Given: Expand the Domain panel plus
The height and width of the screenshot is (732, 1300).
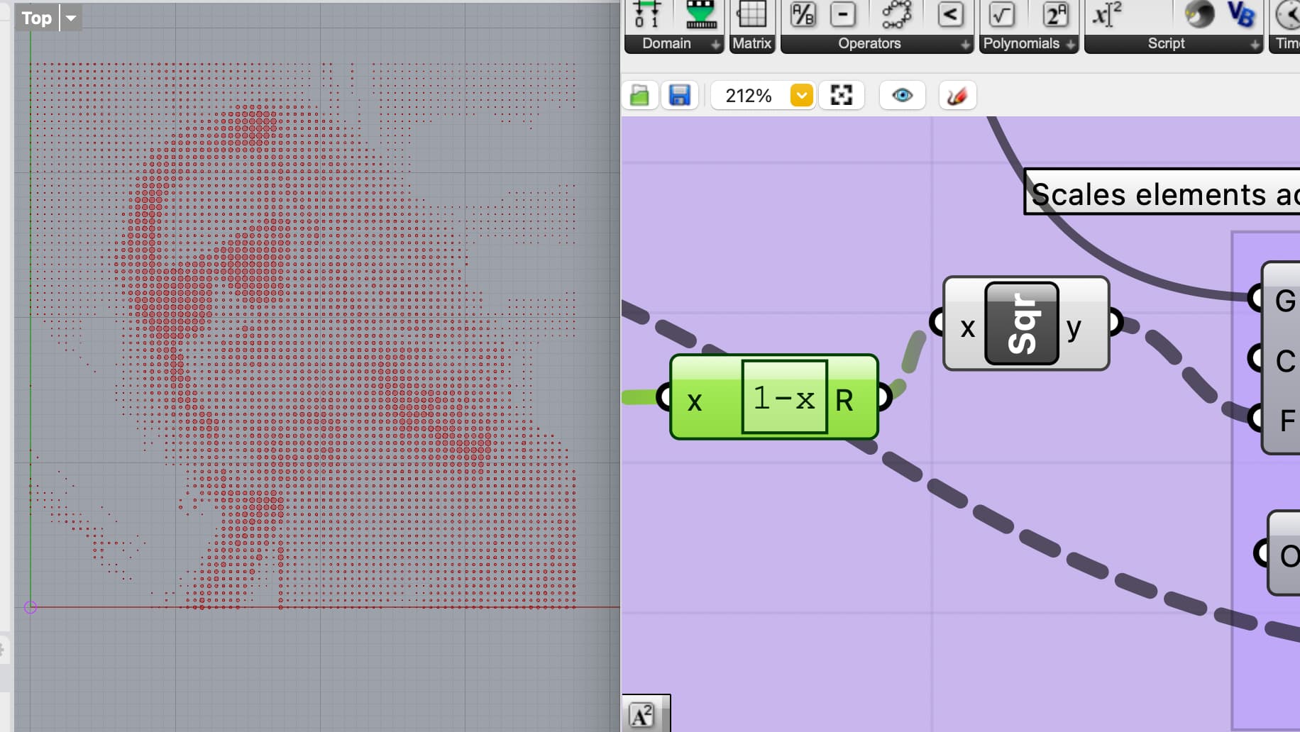Looking at the screenshot, I should point(715,45).
